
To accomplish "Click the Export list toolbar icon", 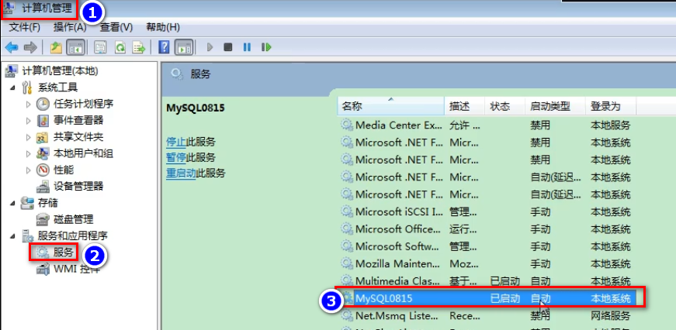I will point(139,47).
